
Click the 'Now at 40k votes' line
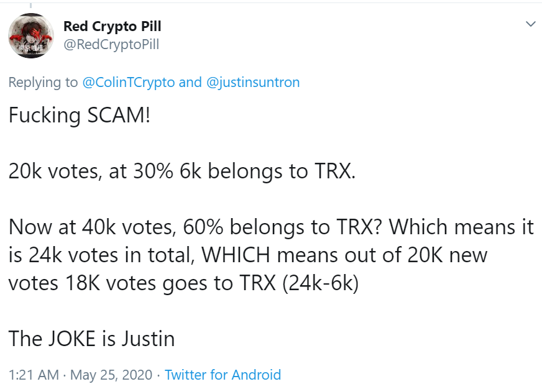coord(272,227)
